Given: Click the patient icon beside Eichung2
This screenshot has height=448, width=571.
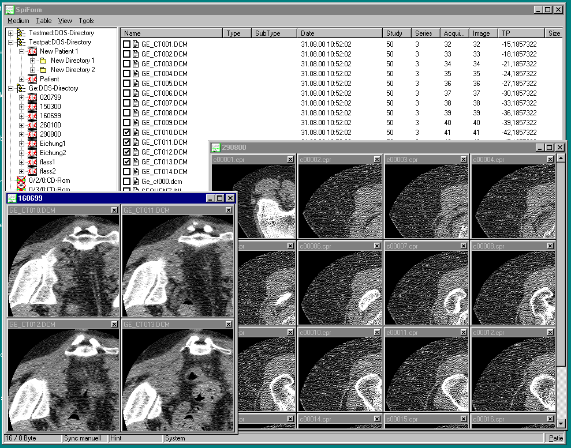Looking at the screenshot, I should click(32, 153).
